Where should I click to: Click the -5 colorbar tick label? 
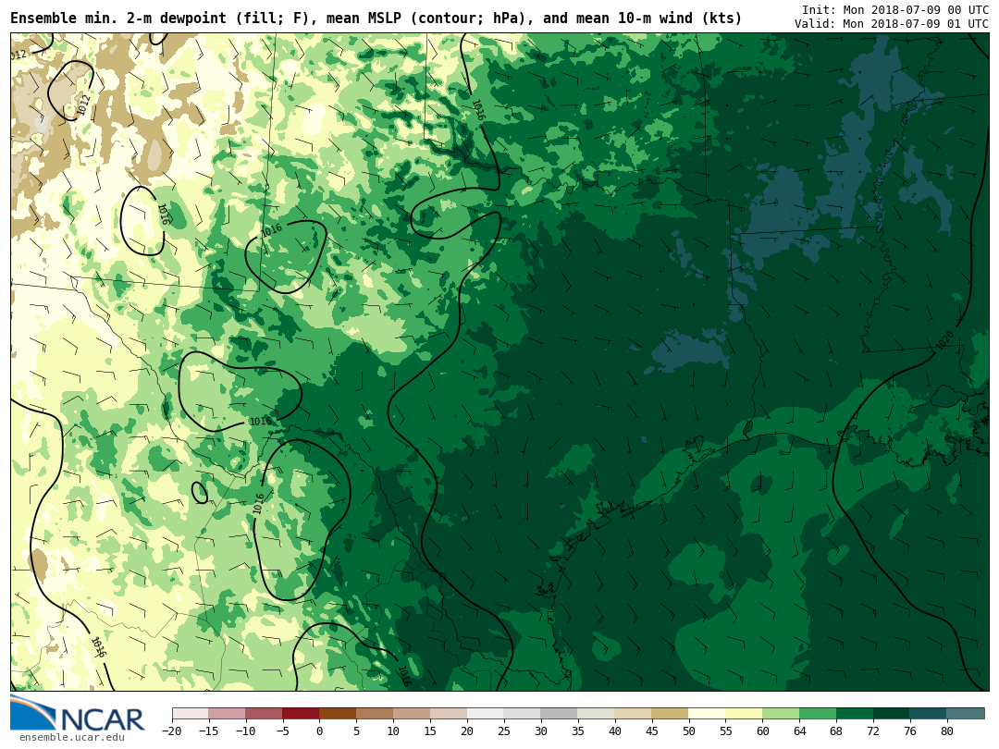(282, 731)
